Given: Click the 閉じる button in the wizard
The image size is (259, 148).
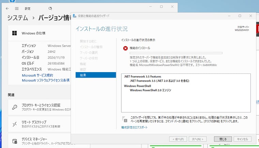Looking at the screenshot, I should pos(223,139).
